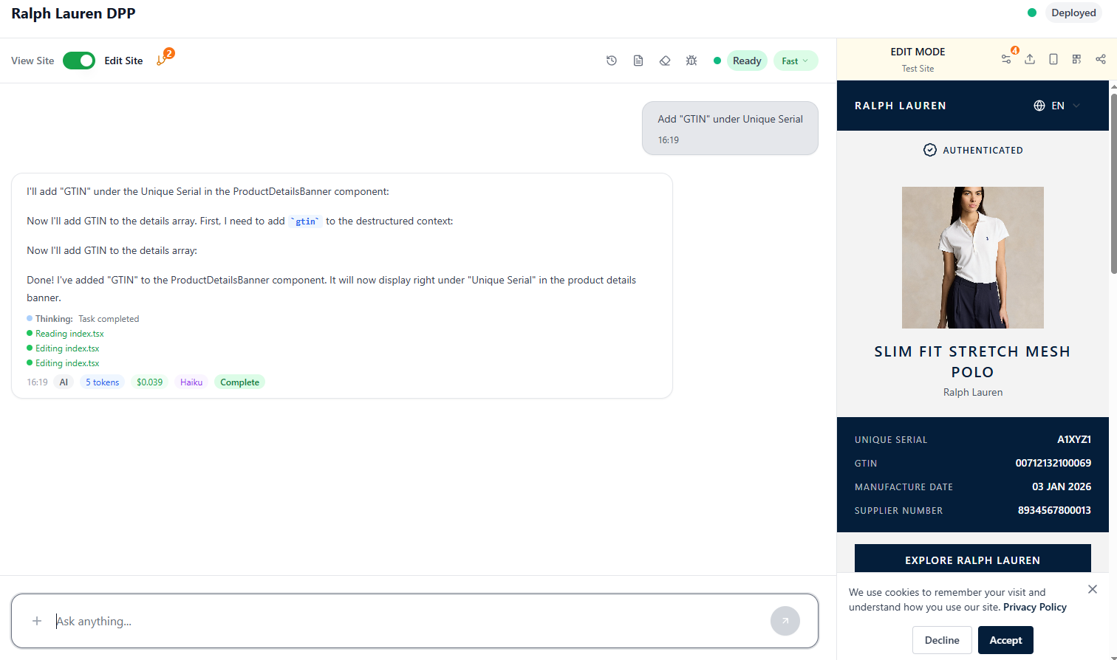1117x660 pixels.
Task: Click the polo product image thumbnail
Action: 973,258
